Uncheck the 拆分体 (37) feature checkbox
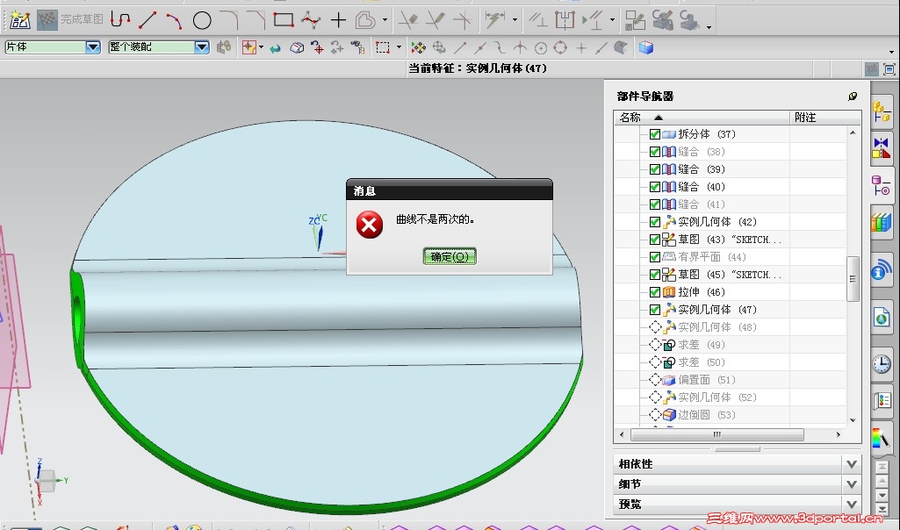Screen dimensions: 900x530 [x=655, y=134]
